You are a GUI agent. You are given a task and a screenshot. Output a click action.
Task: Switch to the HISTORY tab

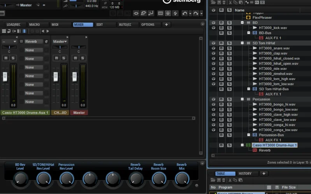[x=245, y=173]
